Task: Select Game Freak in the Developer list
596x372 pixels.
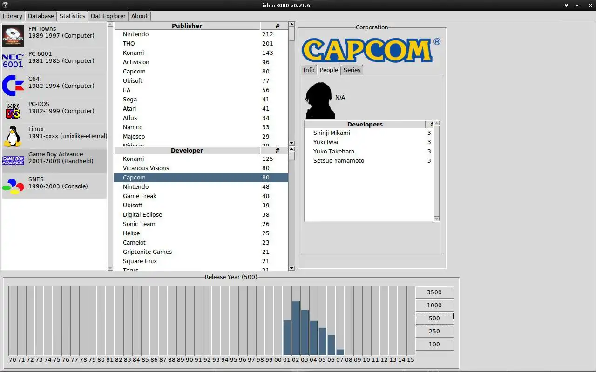Action: 201,196
